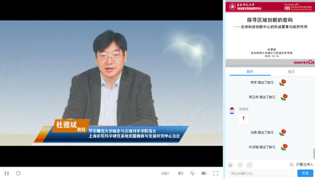
Task: Enable 只看主持人 checkbox
Action: pyautogui.click(x=291, y=165)
